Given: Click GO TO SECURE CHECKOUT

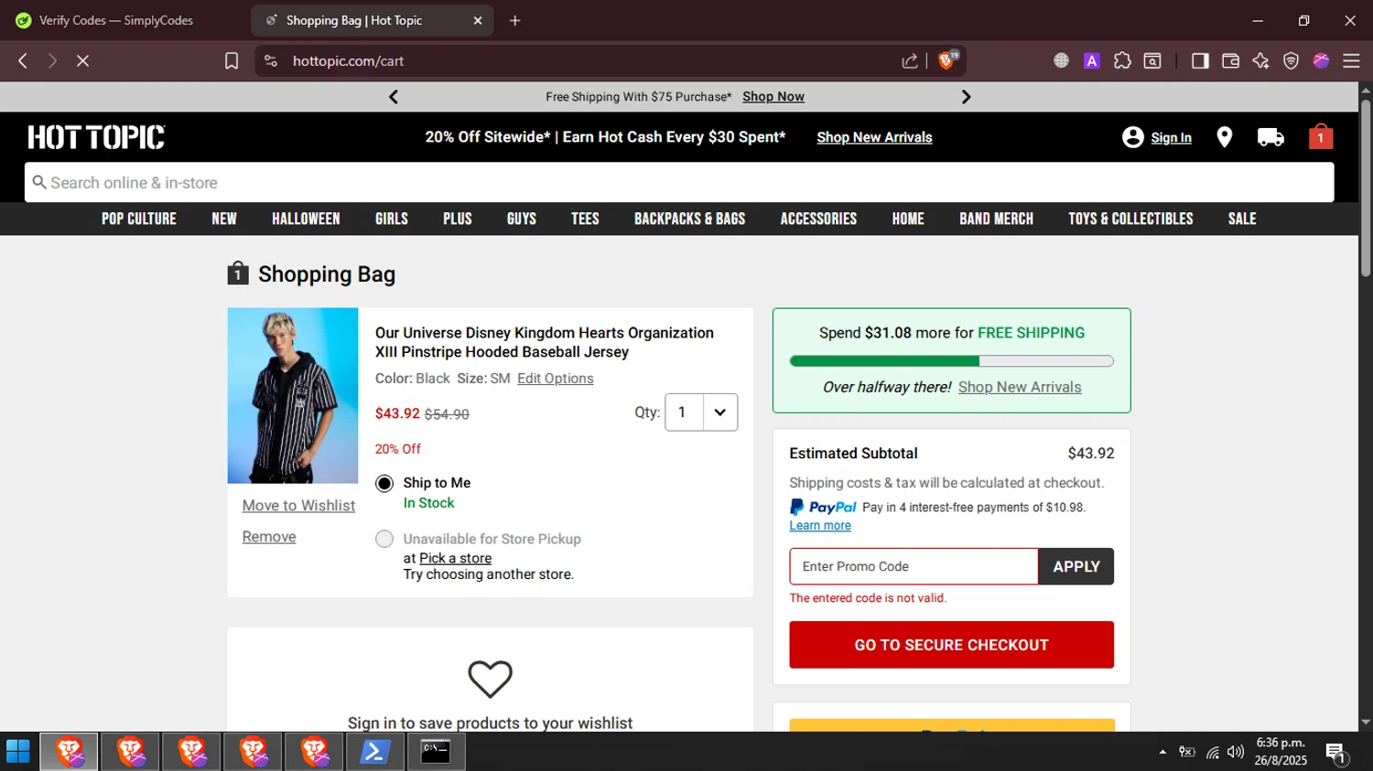Looking at the screenshot, I should click(x=951, y=645).
